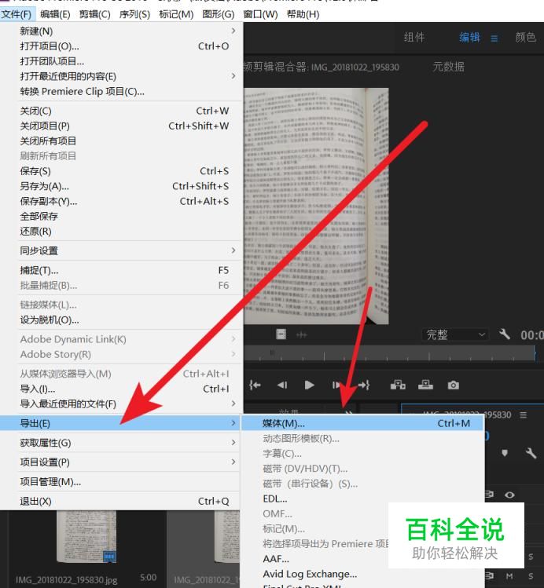This screenshot has width=544, height=588.
Task: Open the 图形(G) menu
Action: coord(218,14)
